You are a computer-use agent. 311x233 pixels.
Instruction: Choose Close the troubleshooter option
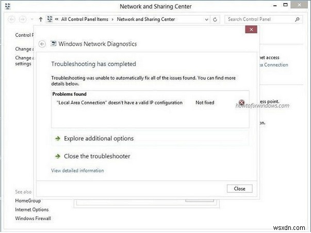(96, 156)
